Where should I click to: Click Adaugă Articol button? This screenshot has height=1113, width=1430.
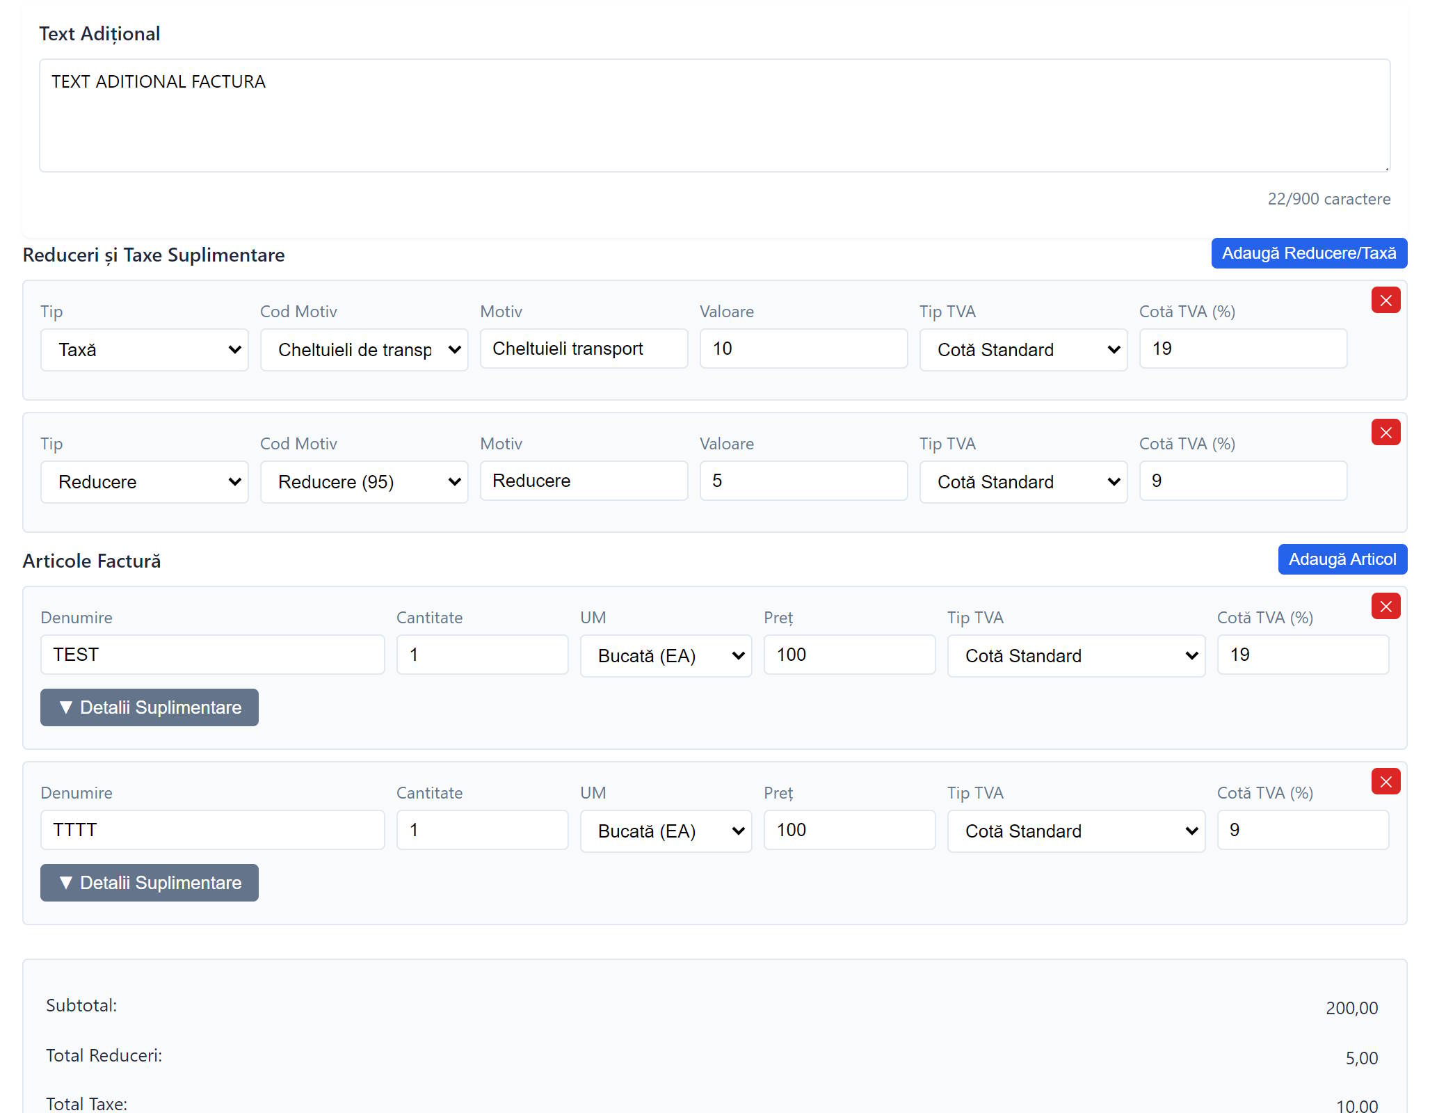point(1342,559)
